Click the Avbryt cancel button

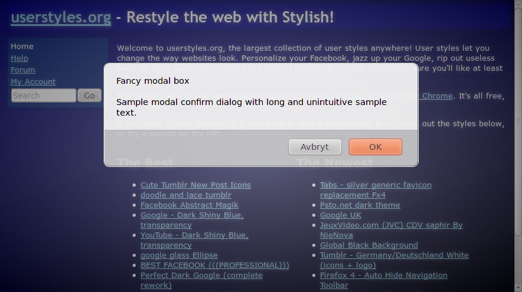(315, 147)
